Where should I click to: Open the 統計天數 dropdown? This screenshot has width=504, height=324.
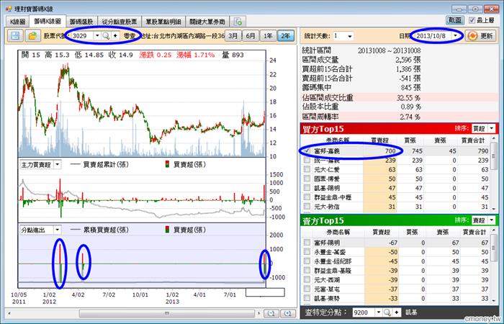pyautogui.click(x=350, y=36)
